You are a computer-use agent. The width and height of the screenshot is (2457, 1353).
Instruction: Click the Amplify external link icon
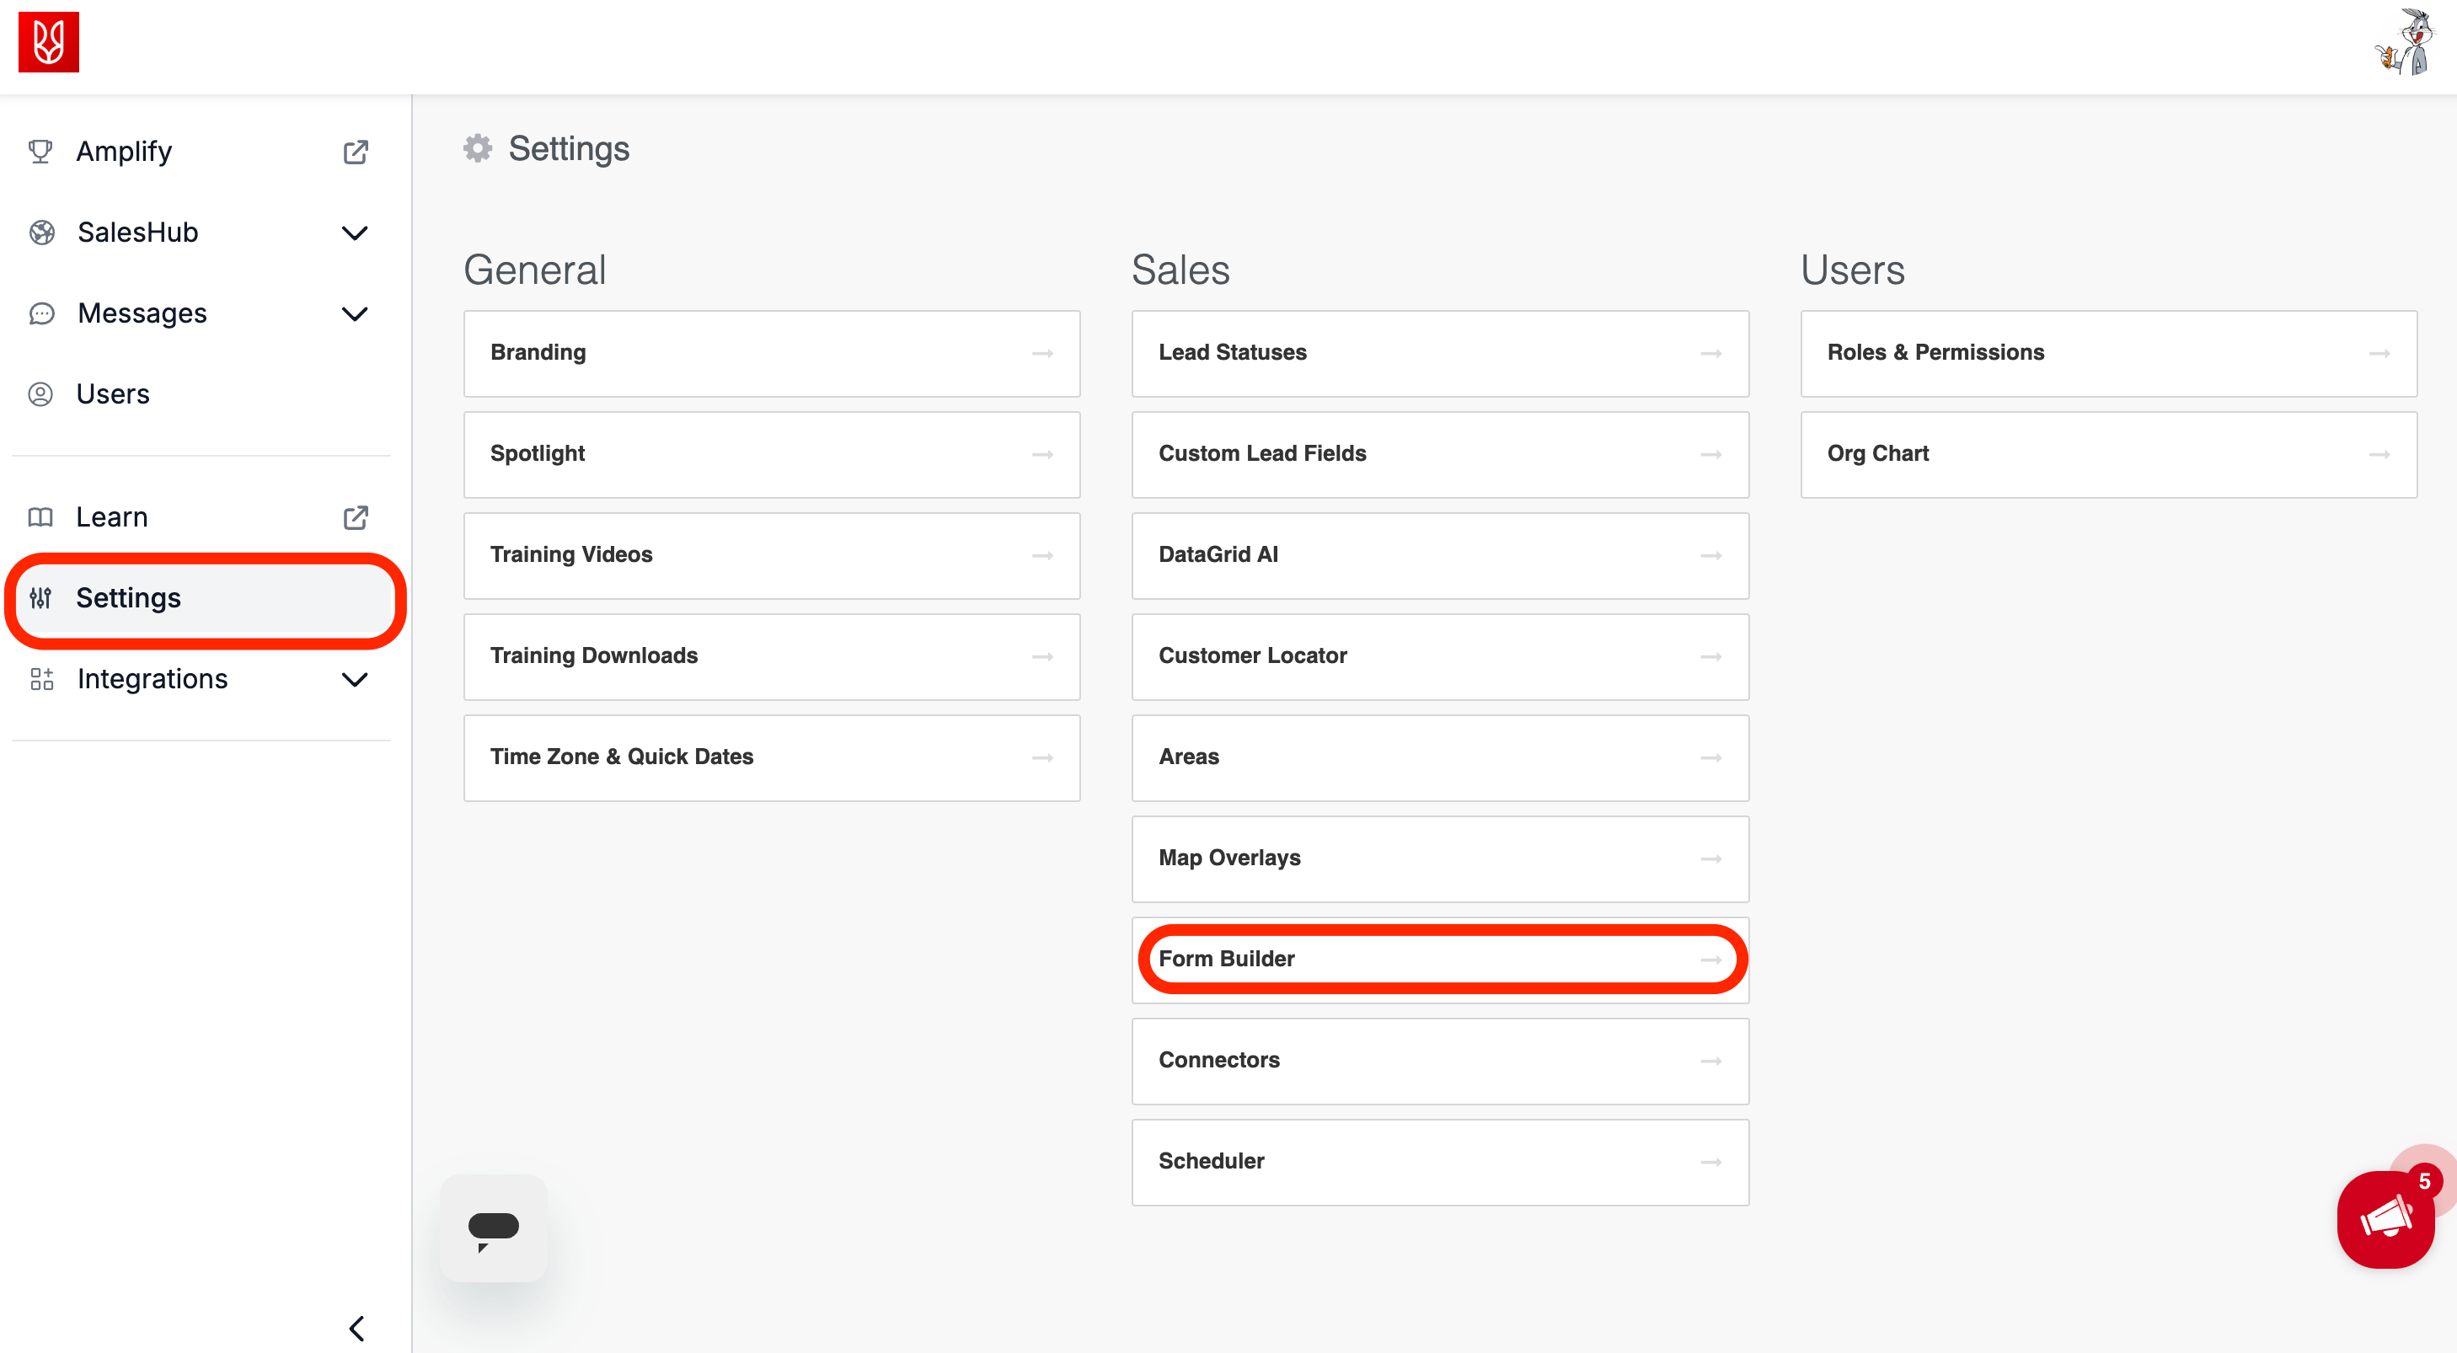(x=355, y=152)
